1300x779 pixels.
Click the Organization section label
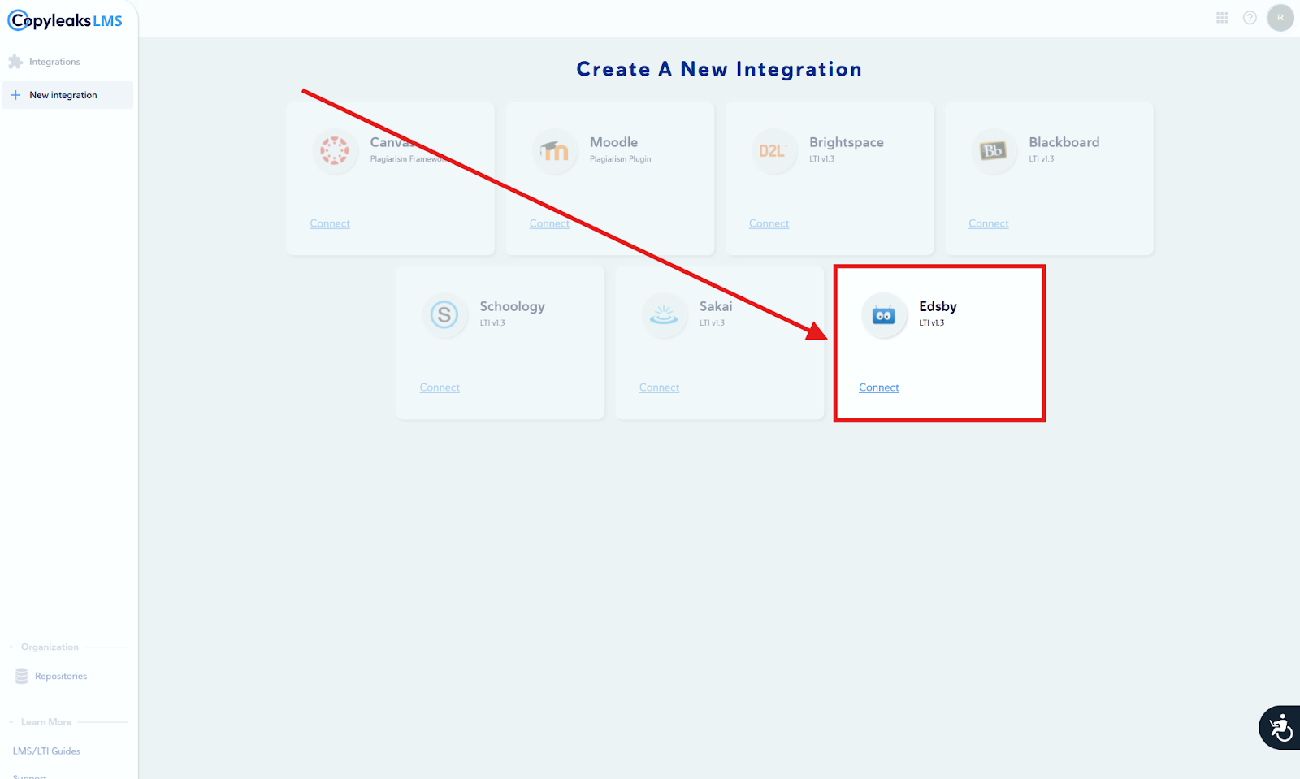pyautogui.click(x=50, y=647)
